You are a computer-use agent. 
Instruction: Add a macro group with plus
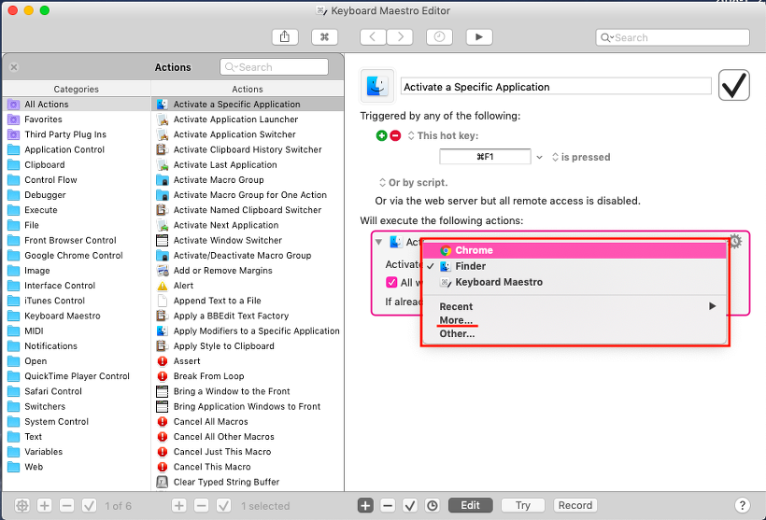coord(45,506)
